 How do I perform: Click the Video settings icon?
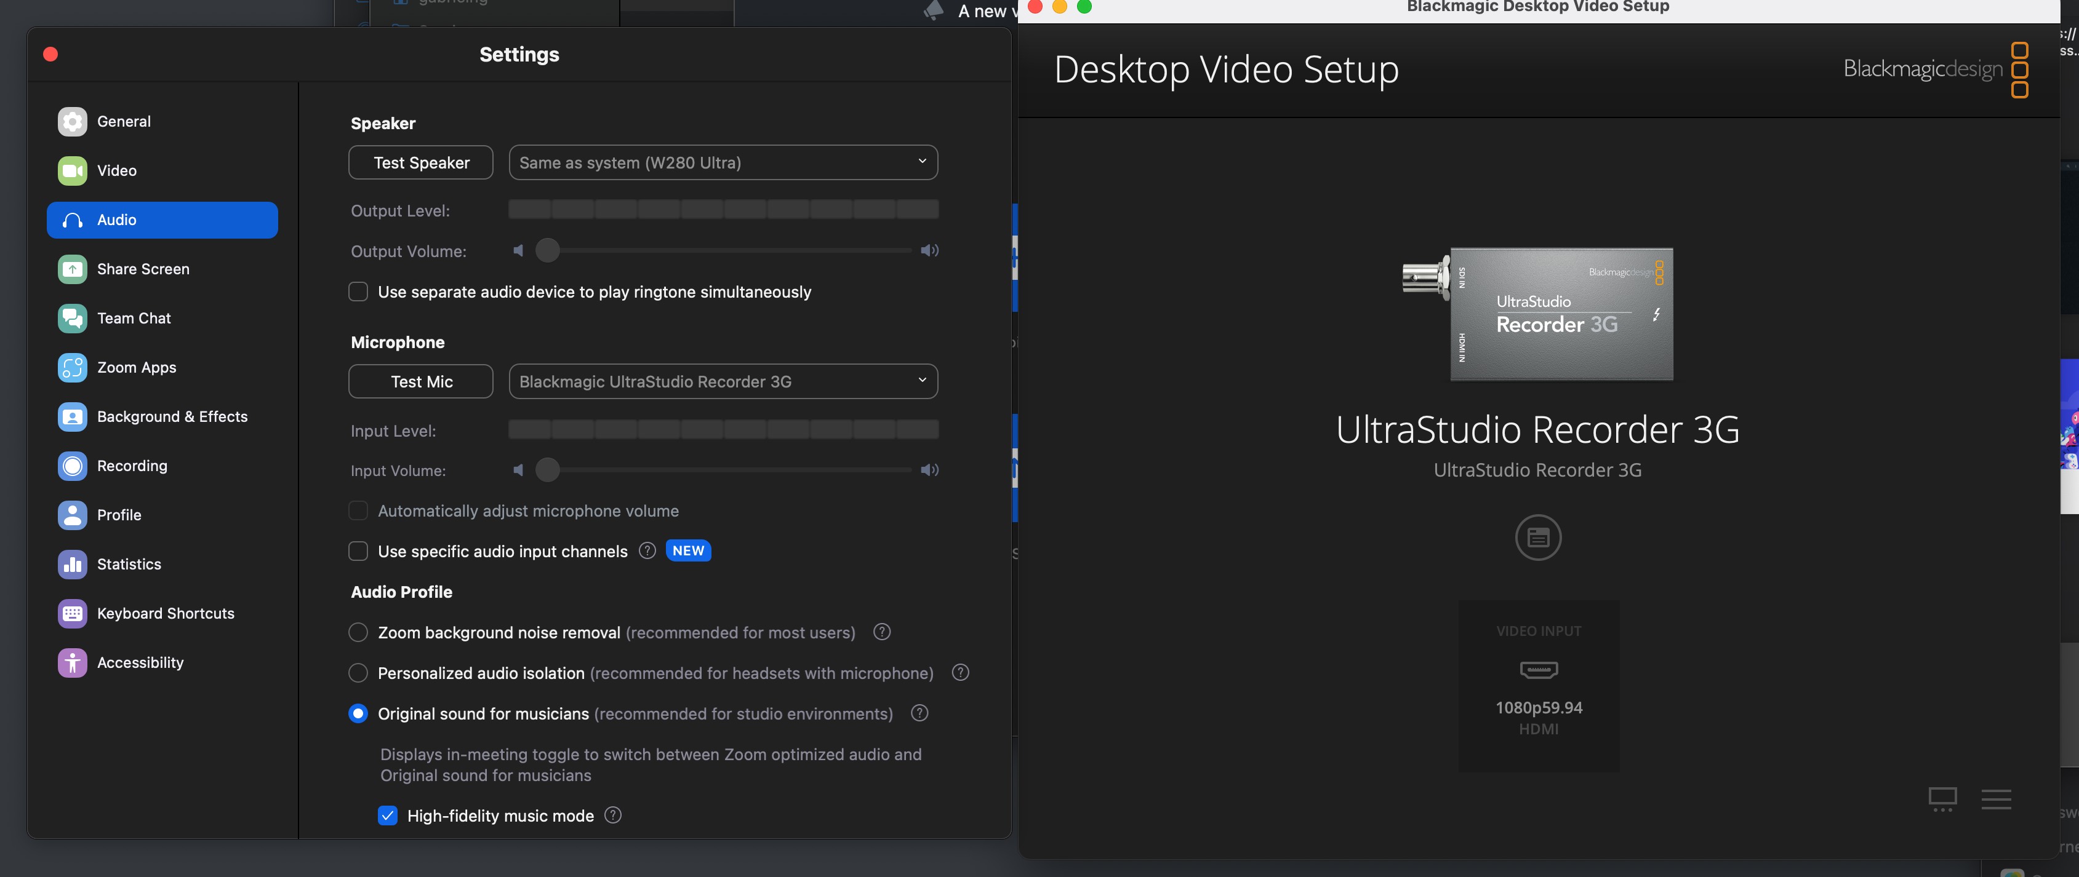tap(71, 171)
